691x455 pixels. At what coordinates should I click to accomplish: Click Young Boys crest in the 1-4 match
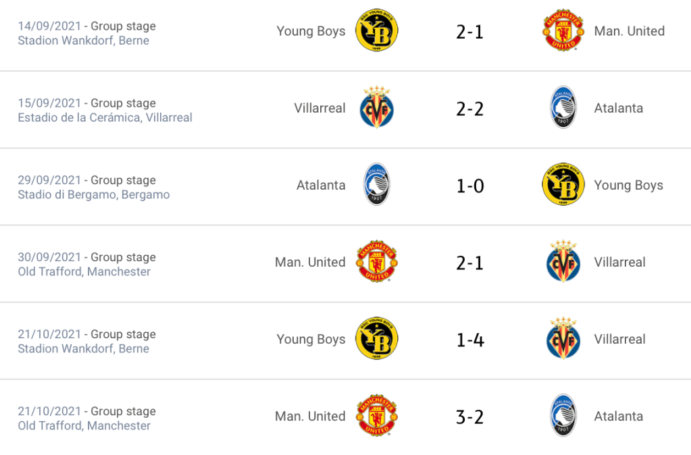[x=377, y=339]
